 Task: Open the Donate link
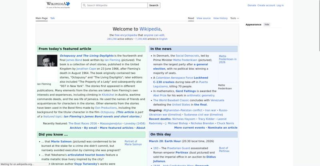coord(252,6)
